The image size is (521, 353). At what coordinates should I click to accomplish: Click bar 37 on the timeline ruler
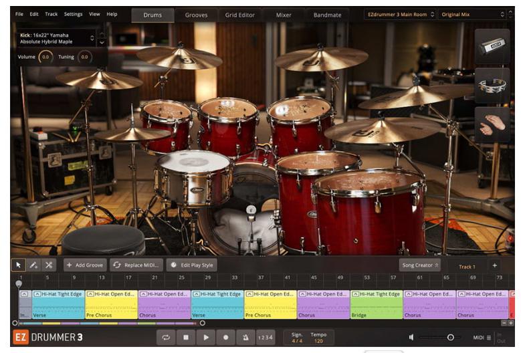pos(261,277)
